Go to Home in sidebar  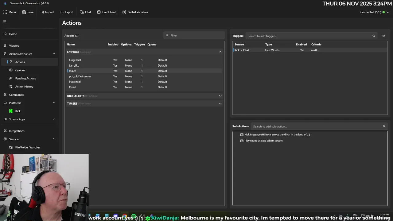tap(13, 34)
